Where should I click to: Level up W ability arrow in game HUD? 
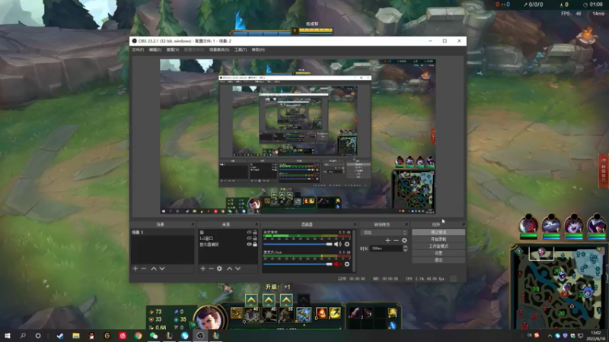[x=269, y=299]
